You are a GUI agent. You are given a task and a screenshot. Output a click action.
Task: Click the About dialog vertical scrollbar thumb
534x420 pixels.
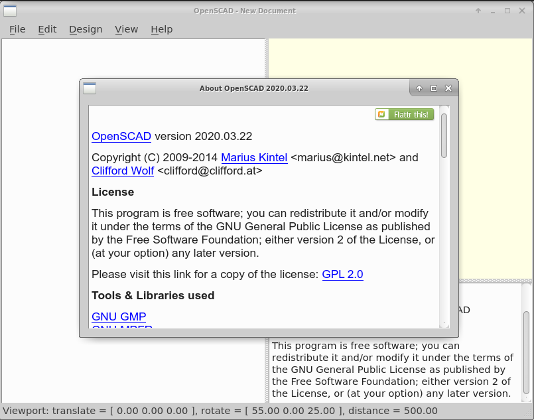444,135
